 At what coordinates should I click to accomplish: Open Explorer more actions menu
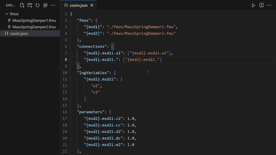coord(53,5)
